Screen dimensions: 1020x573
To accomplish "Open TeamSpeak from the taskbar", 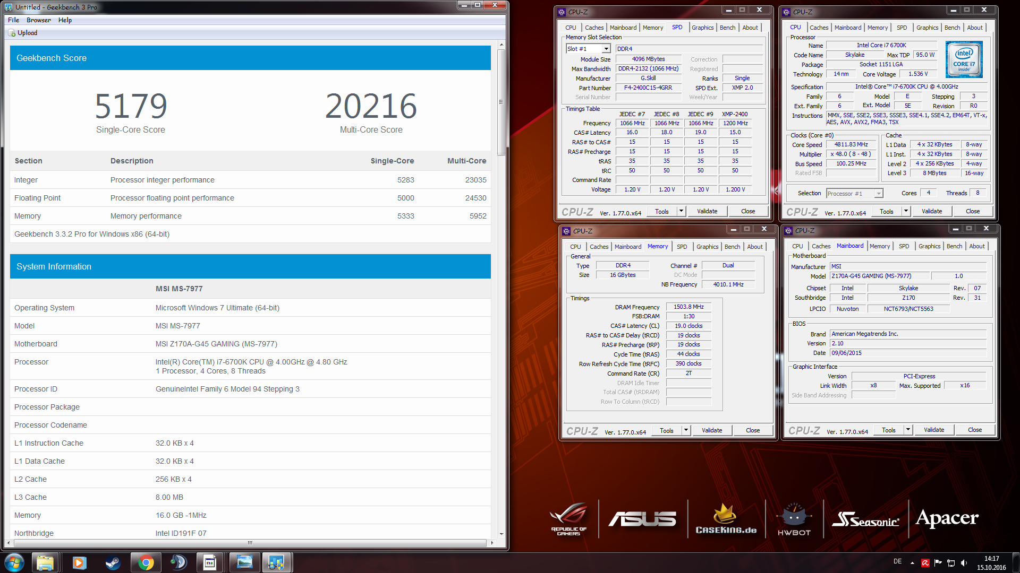I will (178, 562).
